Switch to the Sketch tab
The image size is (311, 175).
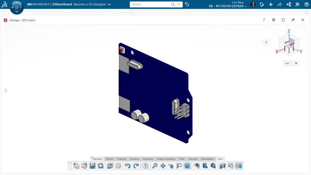click(109, 159)
